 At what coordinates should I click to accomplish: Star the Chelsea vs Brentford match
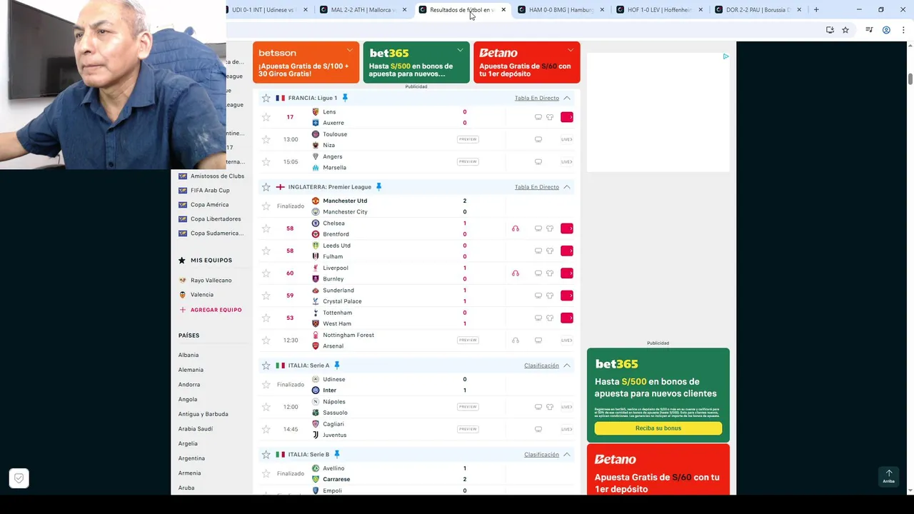click(266, 228)
